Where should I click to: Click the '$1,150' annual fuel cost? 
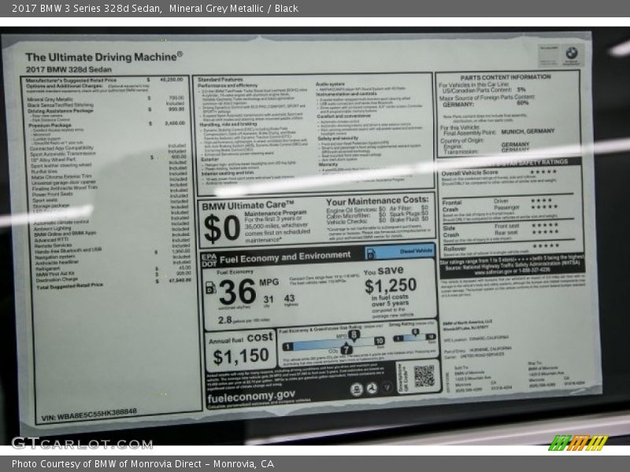[241, 356]
